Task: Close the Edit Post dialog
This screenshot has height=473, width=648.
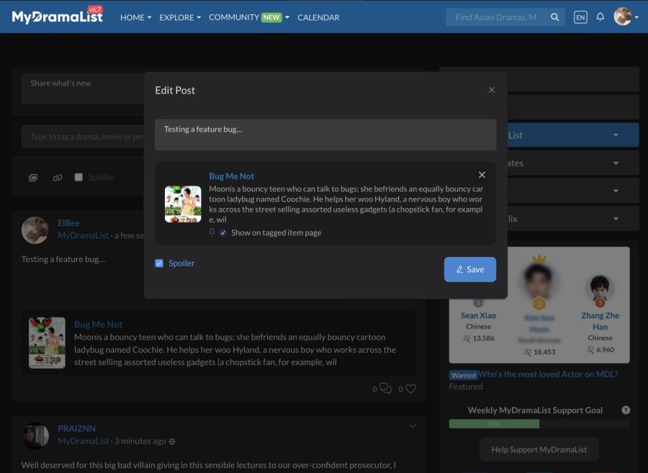Action: click(491, 90)
